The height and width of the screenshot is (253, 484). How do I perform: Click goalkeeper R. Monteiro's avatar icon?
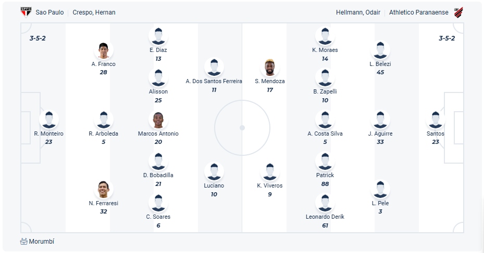pyautogui.click(x=49, y=119)
